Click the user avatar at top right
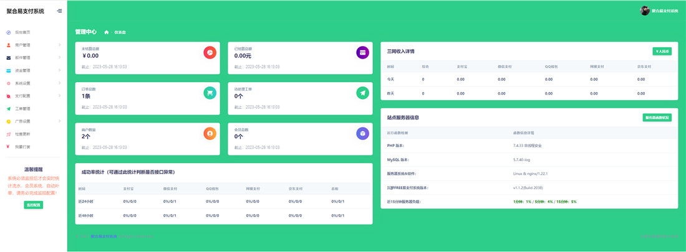This screenshot has width=686, height=252. point(645,11)
